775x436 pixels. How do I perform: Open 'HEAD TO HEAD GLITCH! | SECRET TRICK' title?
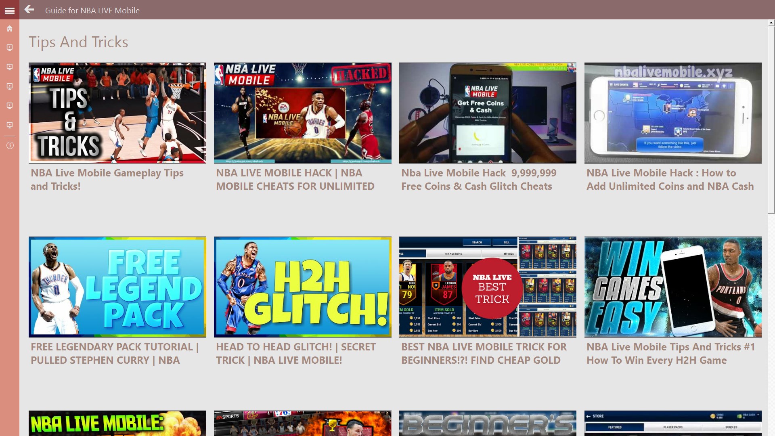pos(296,354)
